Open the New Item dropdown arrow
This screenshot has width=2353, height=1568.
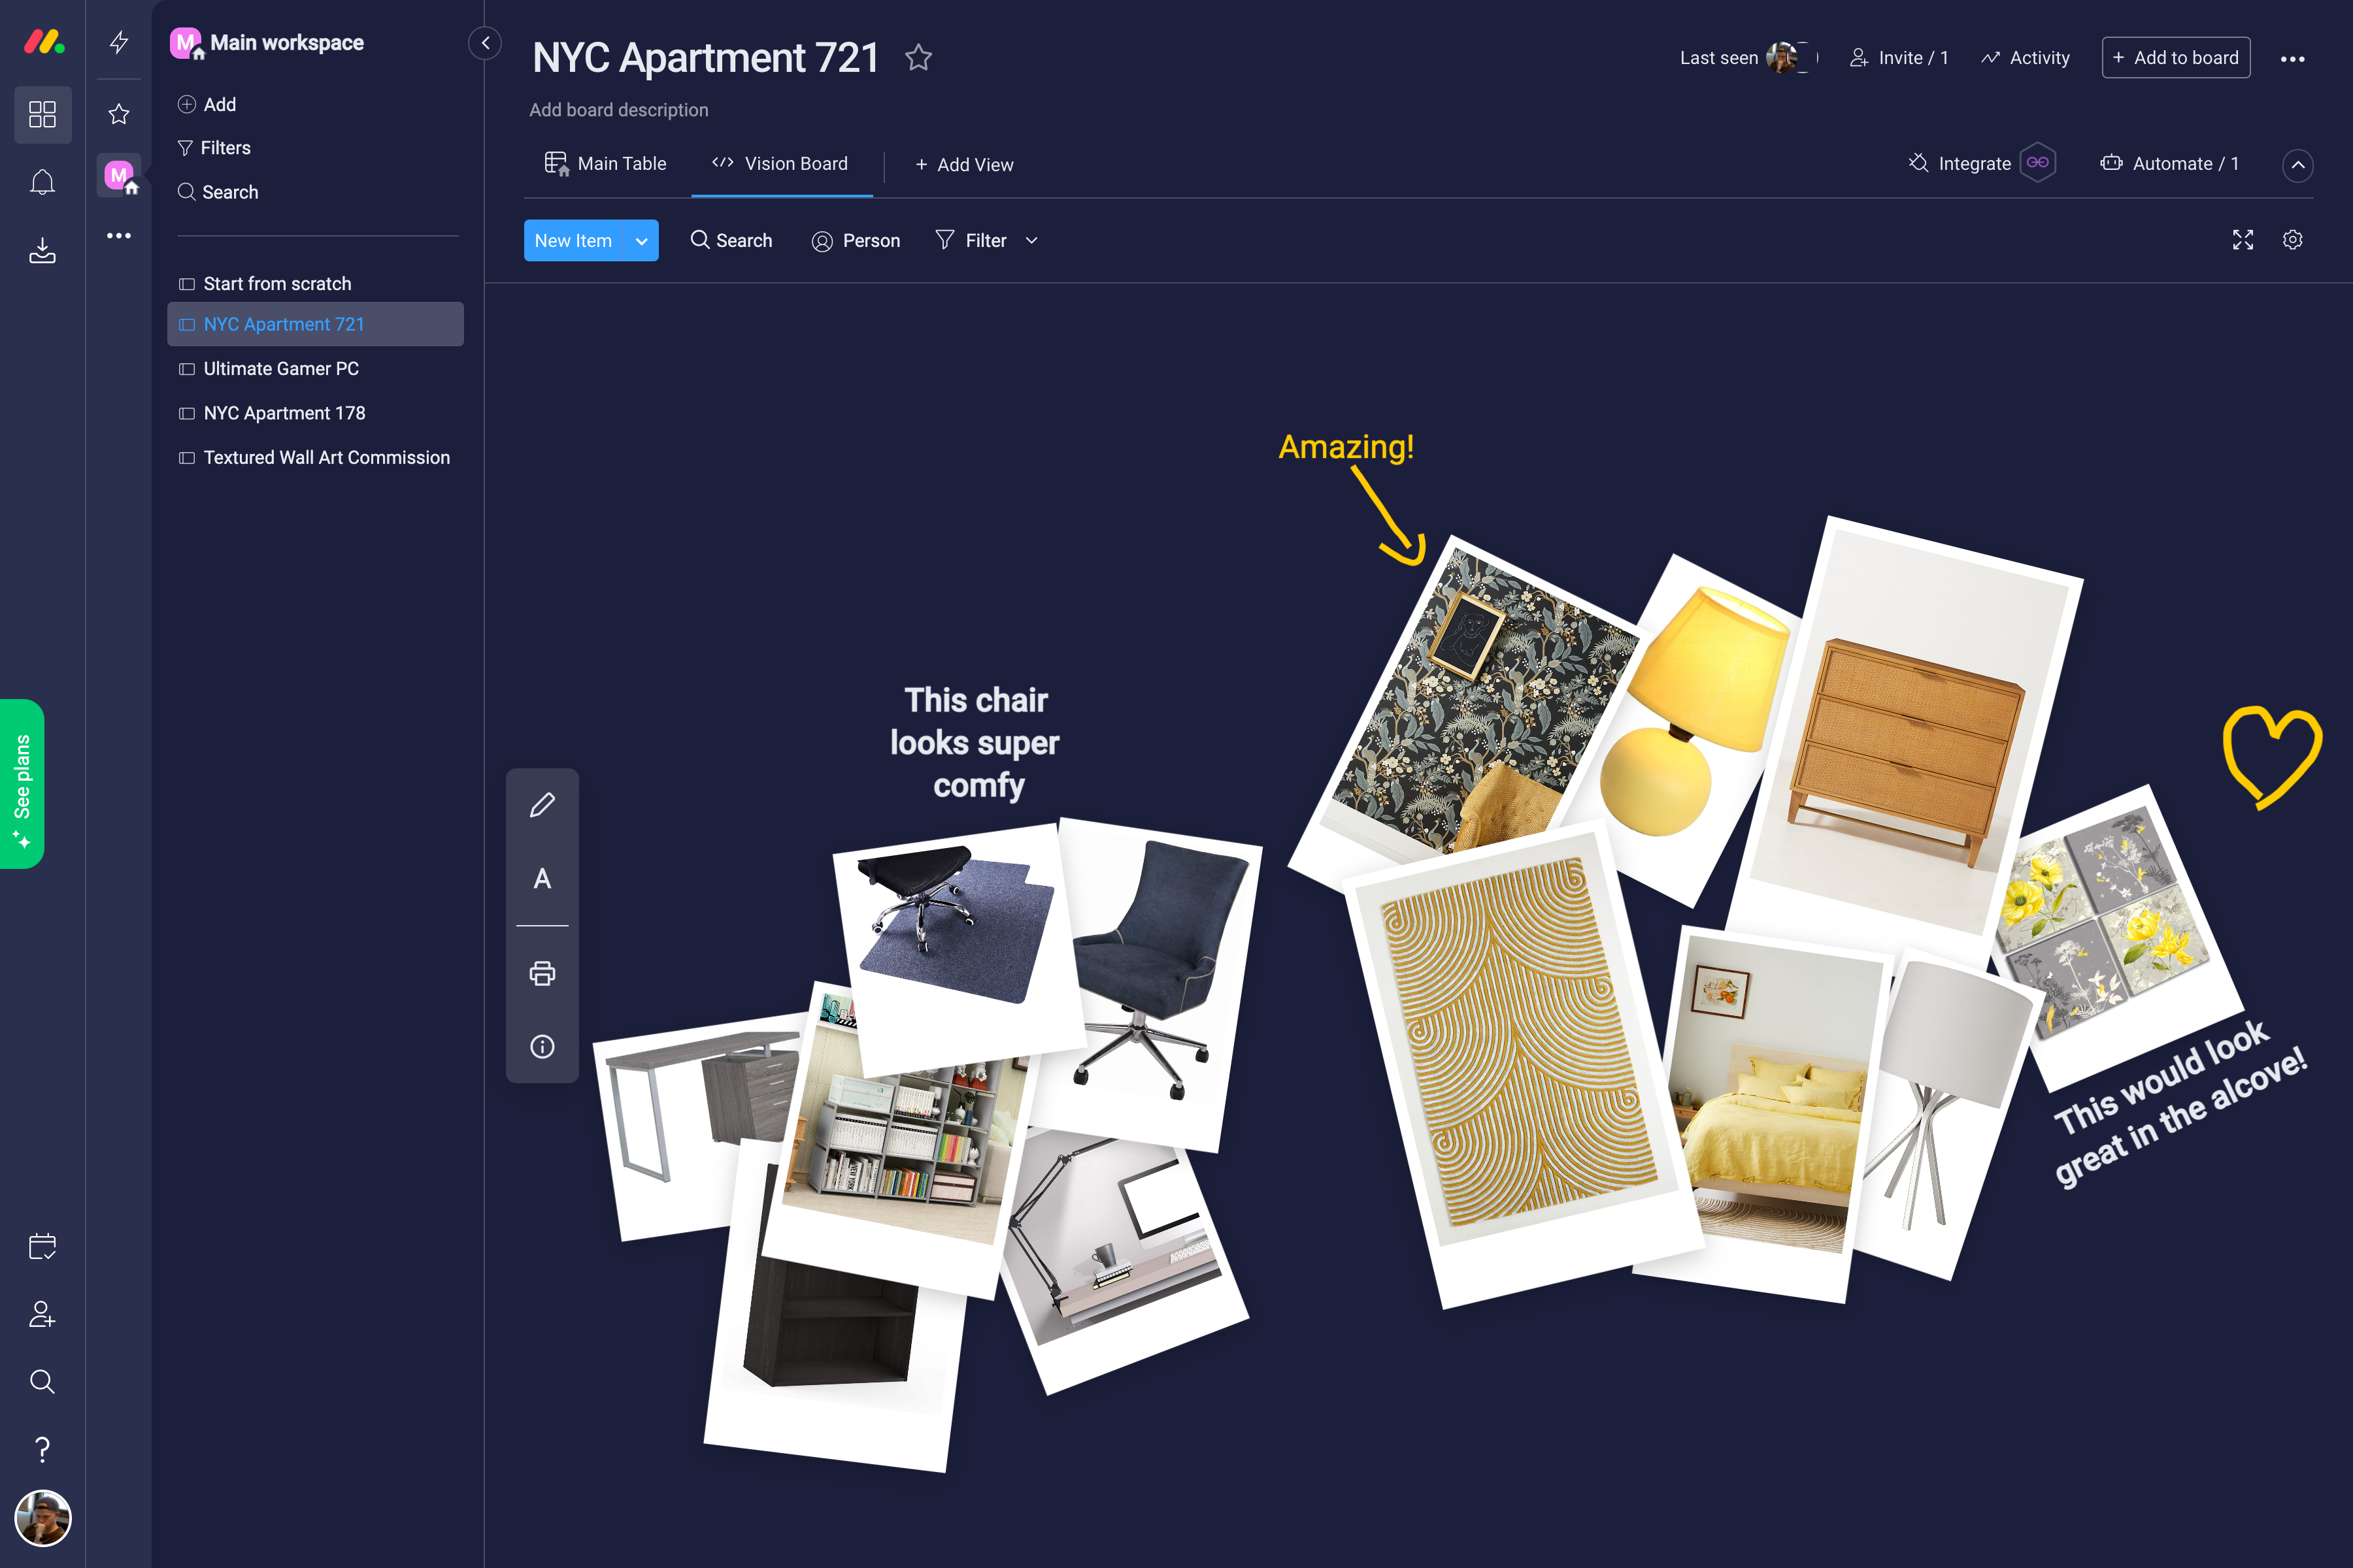coord(641,241)
